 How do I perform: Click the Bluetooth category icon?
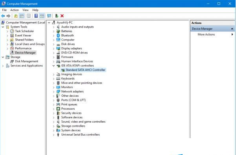pyautogui.click(x=58, y=35)
